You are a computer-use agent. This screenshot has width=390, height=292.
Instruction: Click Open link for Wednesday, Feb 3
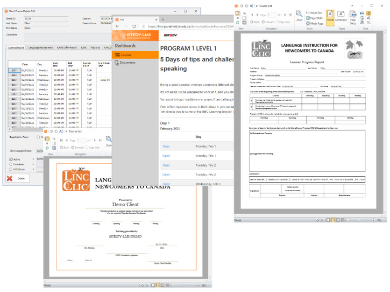(x=166, y=184)
